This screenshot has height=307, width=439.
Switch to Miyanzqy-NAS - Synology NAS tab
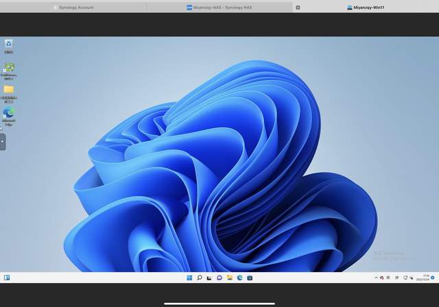click(x=219, y=8)
